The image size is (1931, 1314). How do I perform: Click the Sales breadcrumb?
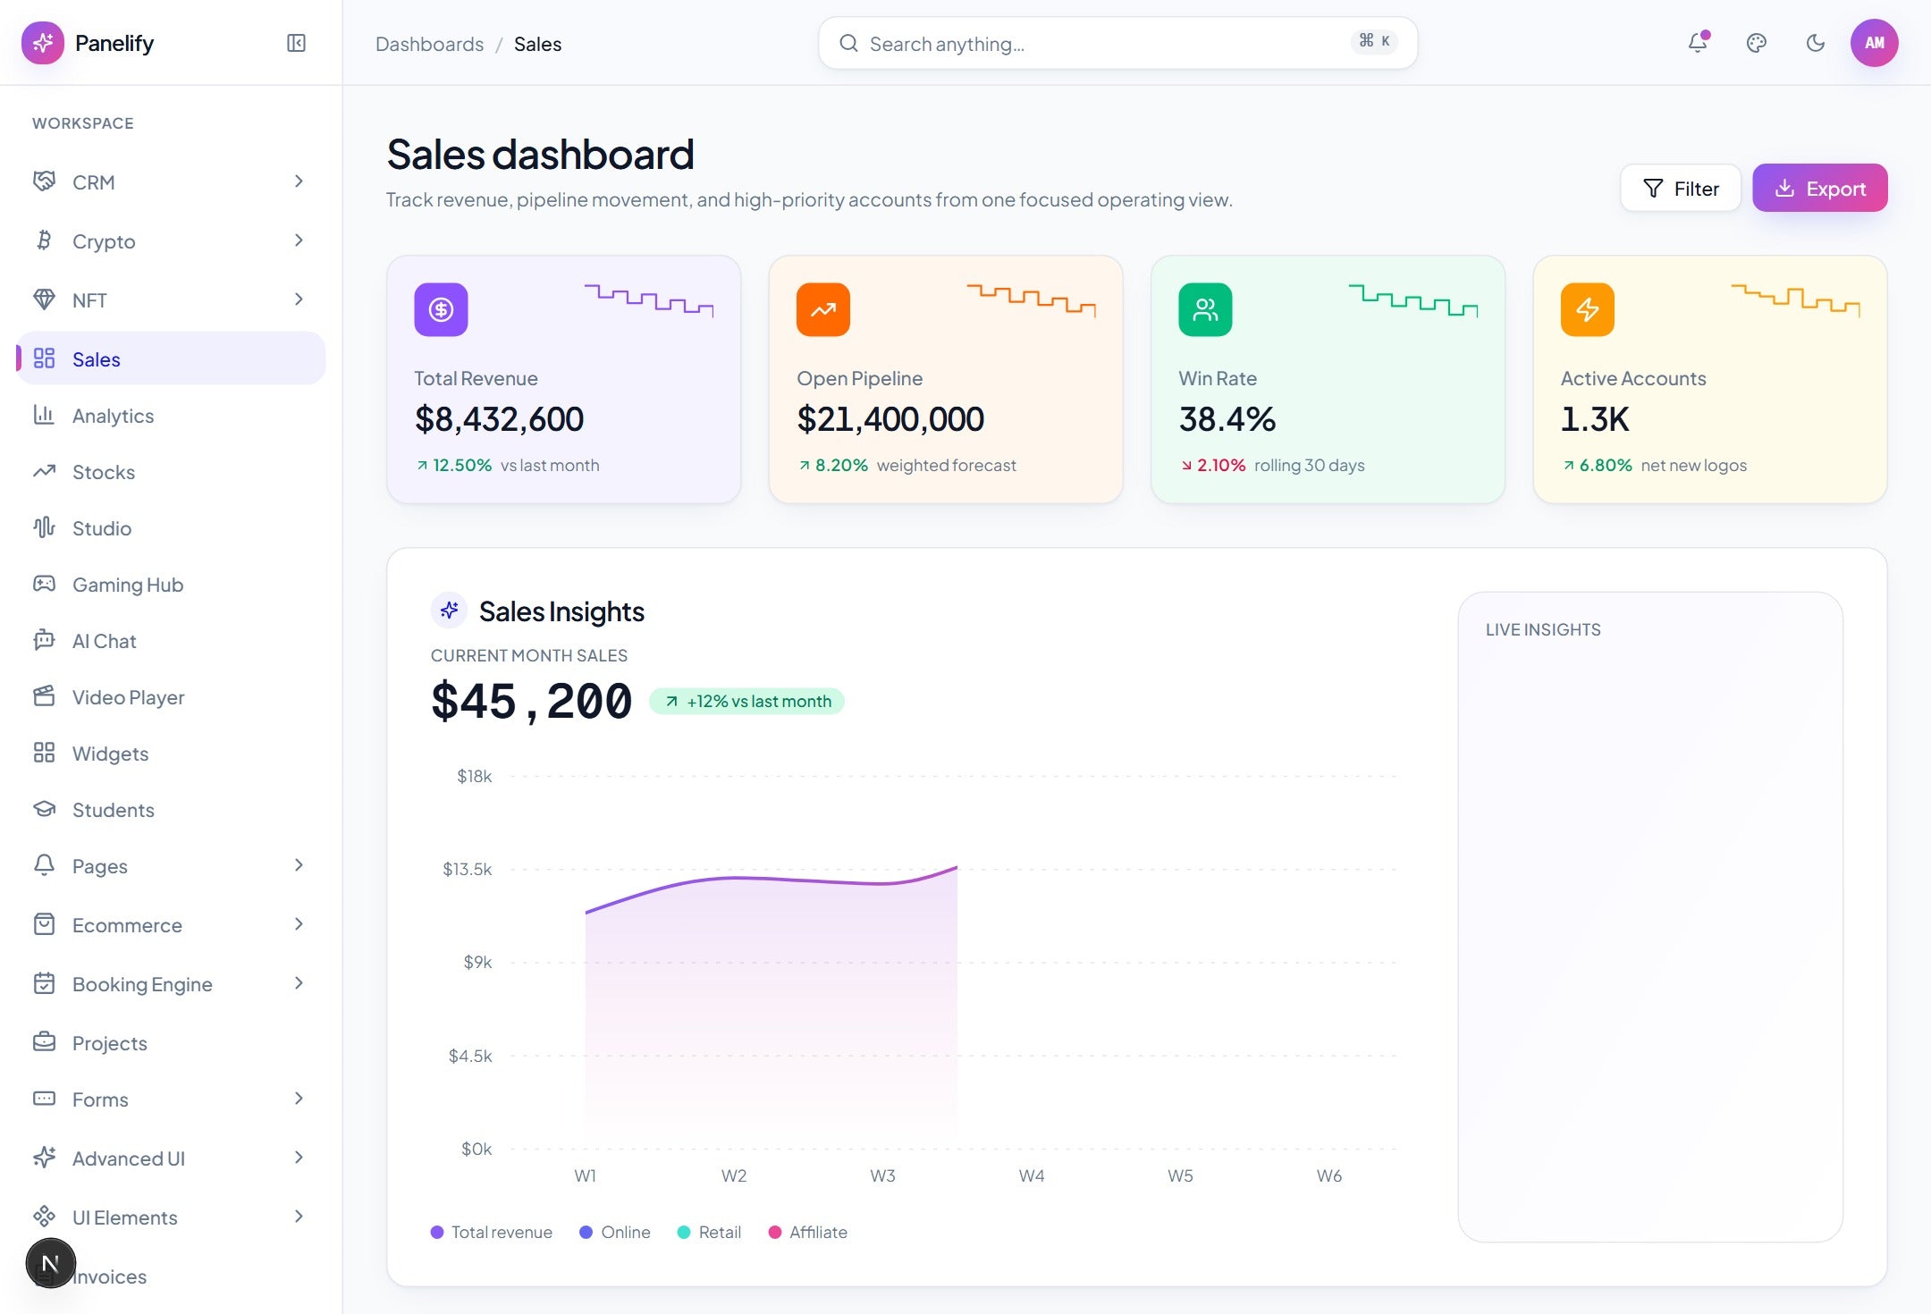click(537, 44)
